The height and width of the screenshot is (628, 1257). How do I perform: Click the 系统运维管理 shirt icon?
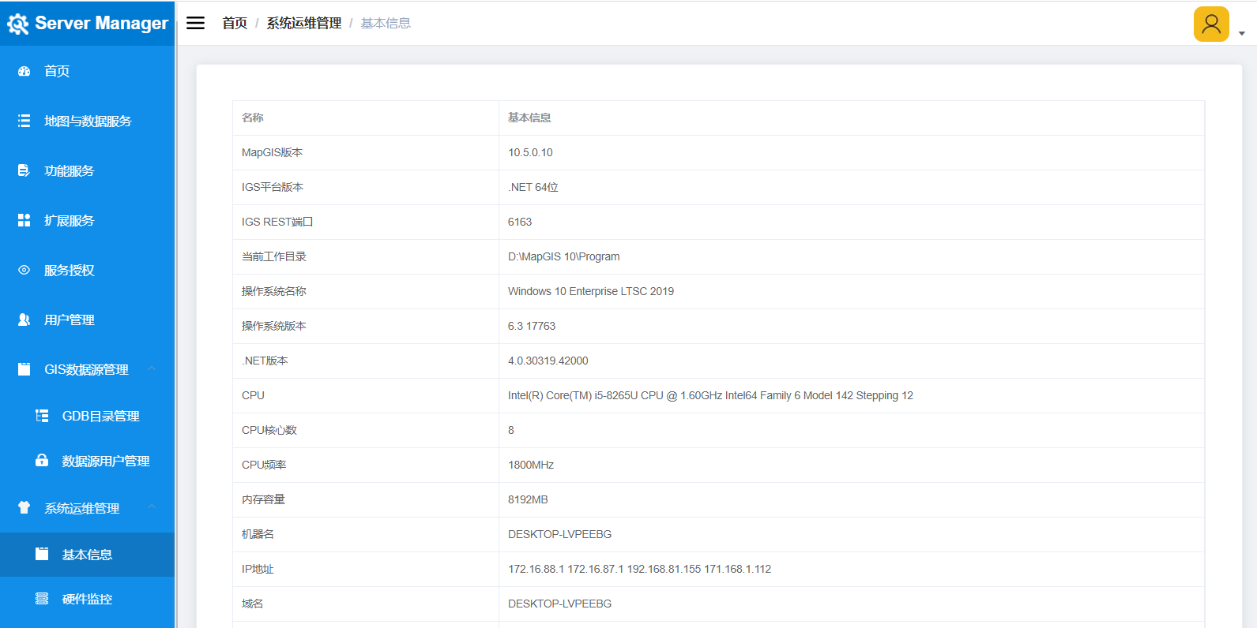[x=24, y=508]
